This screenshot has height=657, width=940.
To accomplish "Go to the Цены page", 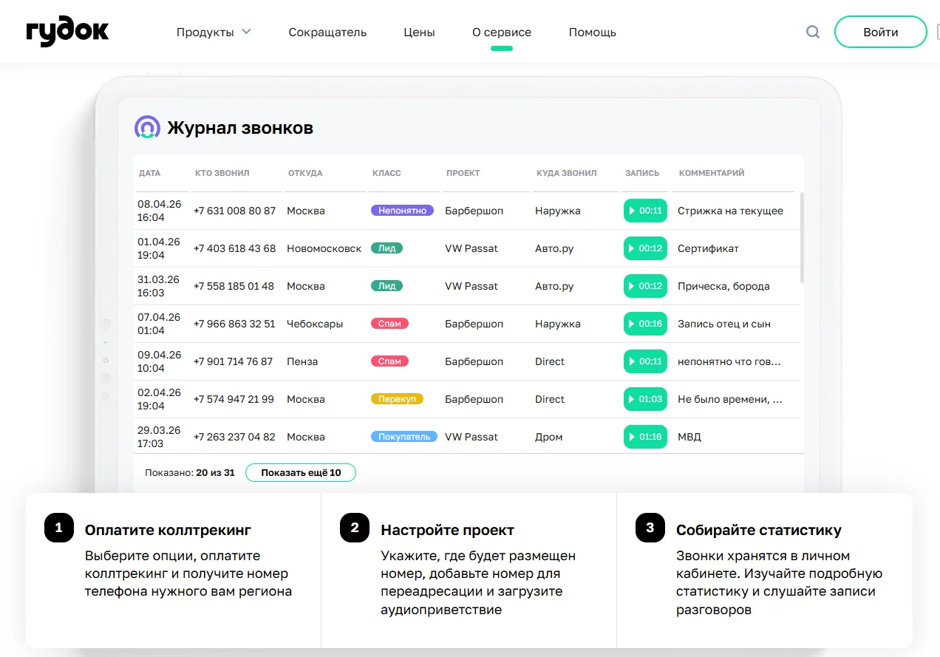I will point(419,32).
